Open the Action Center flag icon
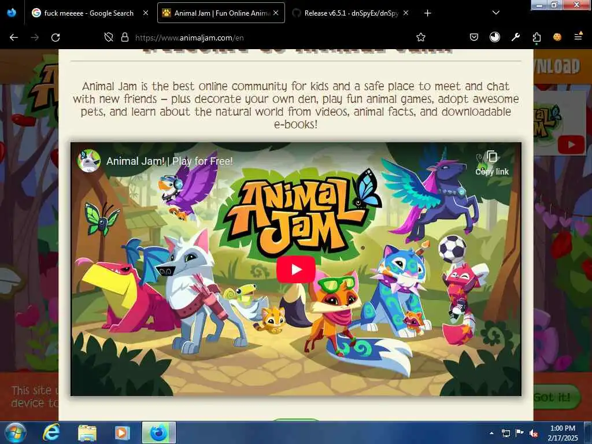 click(520, 433)
